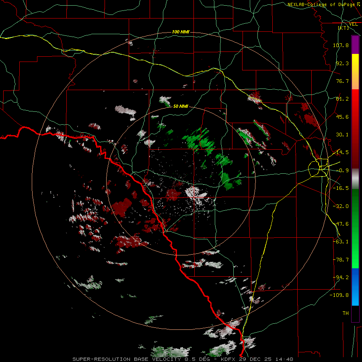The width and height of the screenshot is (362, 362).
Task: Pick the green segment of velocity scale
Action: (x=355, y=228)
